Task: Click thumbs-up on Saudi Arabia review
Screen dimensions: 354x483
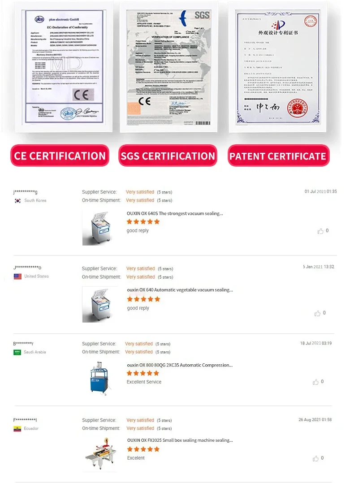Action: pyautogui.click(x=315, y=382)
